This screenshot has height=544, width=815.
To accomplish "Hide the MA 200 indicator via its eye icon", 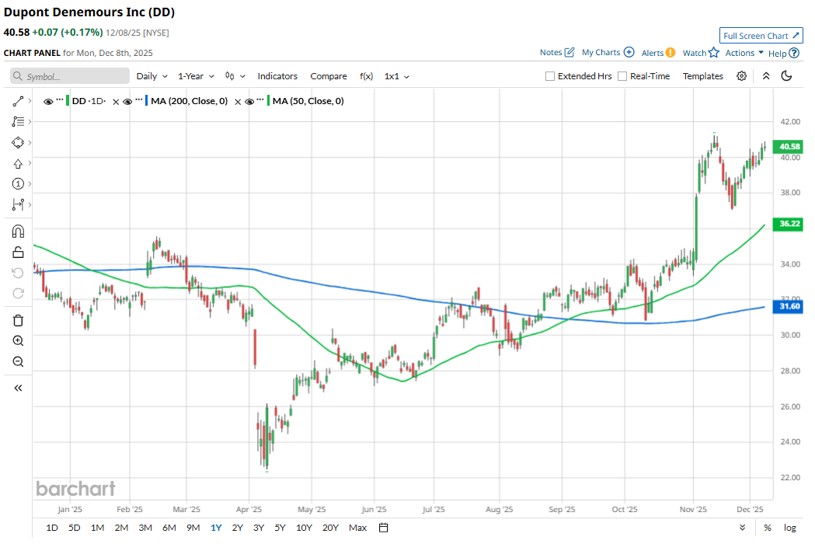I will 128,101.
